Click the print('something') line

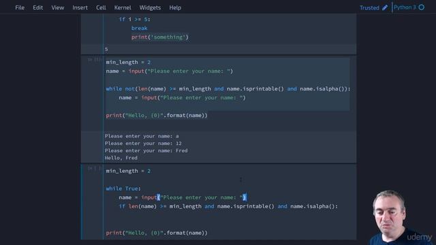(160, 37)
